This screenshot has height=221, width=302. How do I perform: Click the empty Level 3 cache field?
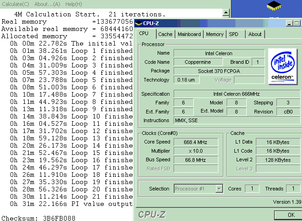[x=278, y=169]
